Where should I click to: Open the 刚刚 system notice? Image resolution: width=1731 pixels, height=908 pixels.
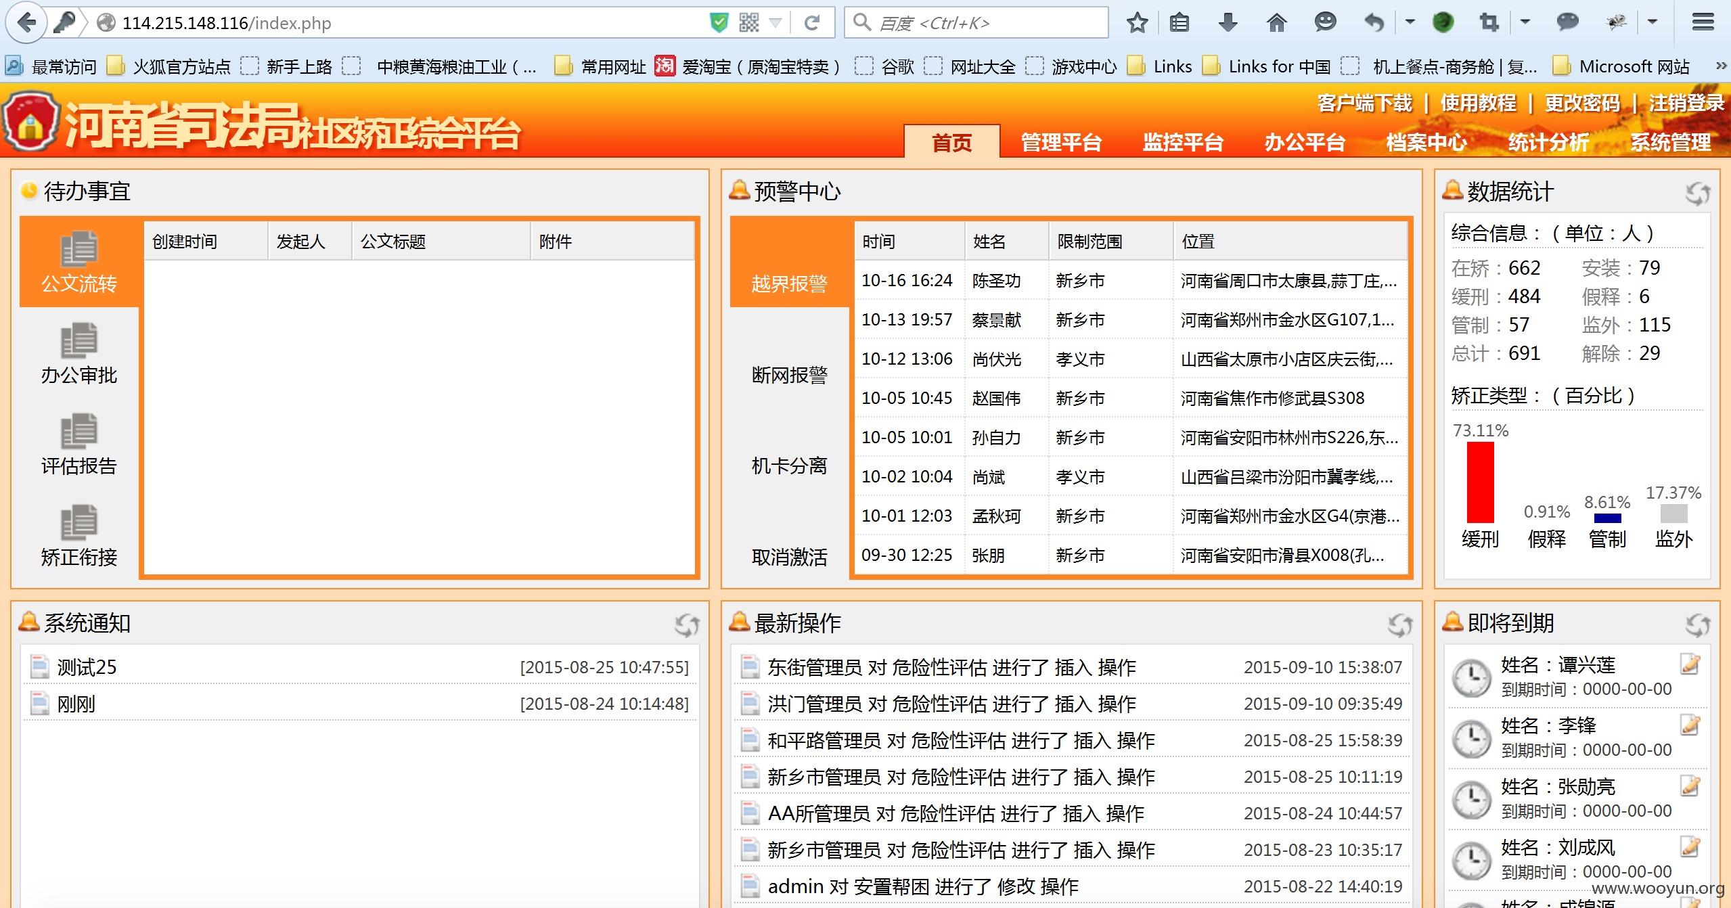pos(76,704)
